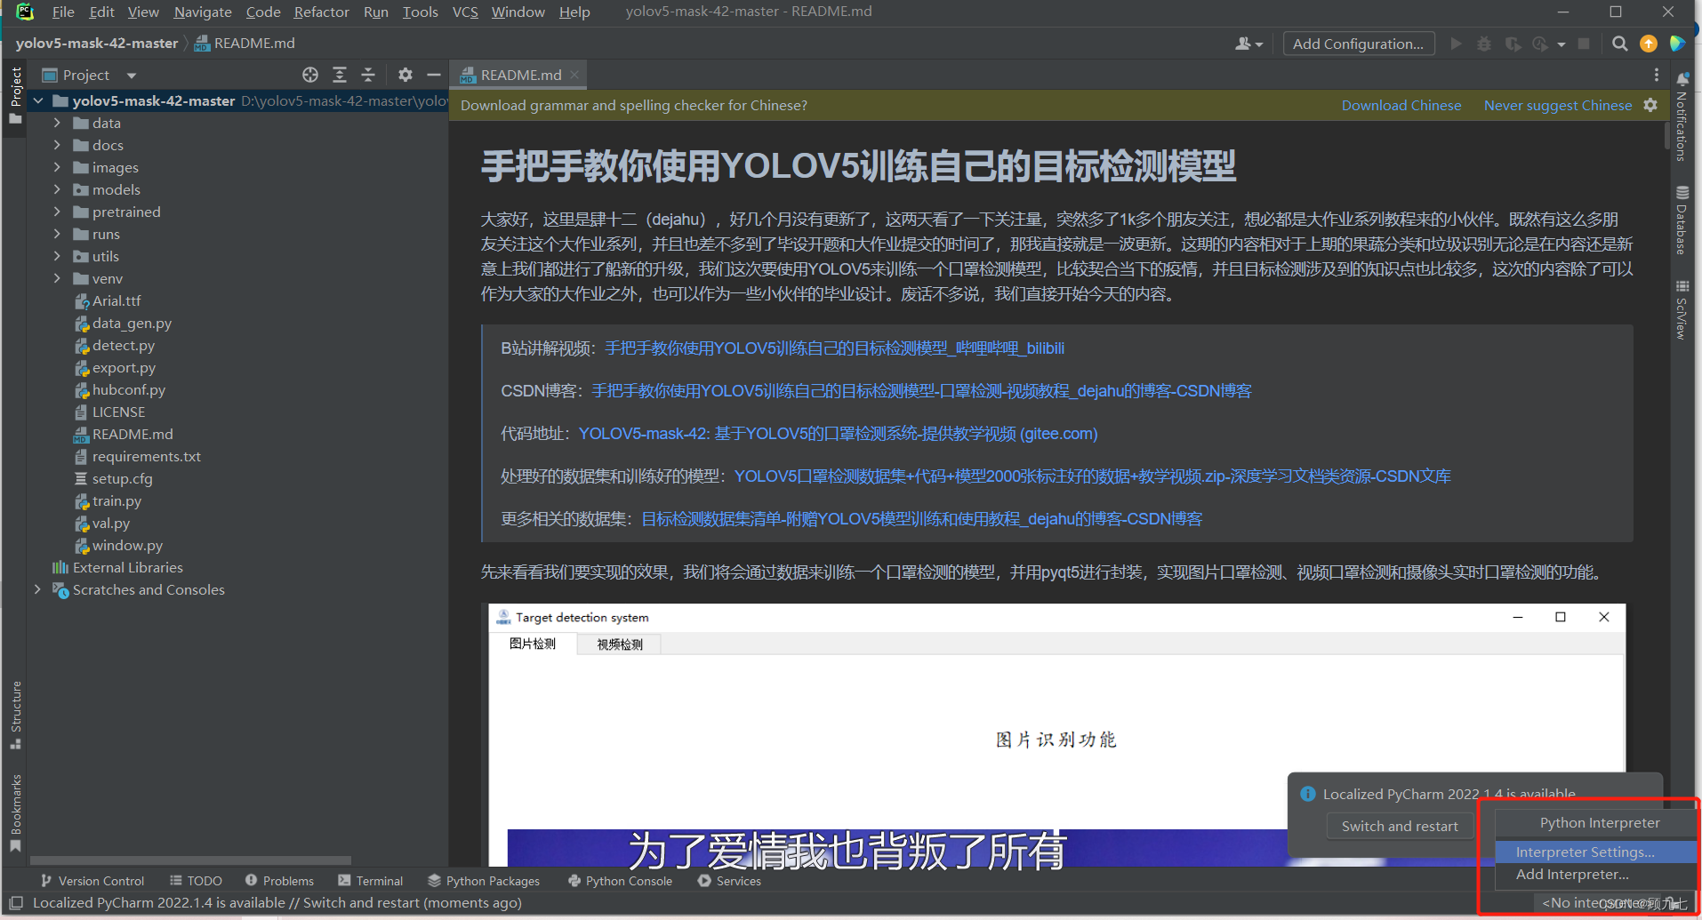The image size is (1702, 920).
Task: Collapse the yolov5-mask-42-master root folder
Action: pos(38,100)
